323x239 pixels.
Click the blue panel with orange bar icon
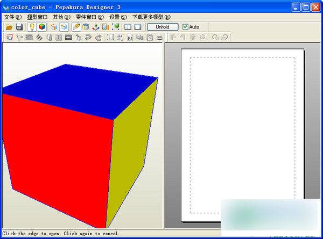coord(106,27)
